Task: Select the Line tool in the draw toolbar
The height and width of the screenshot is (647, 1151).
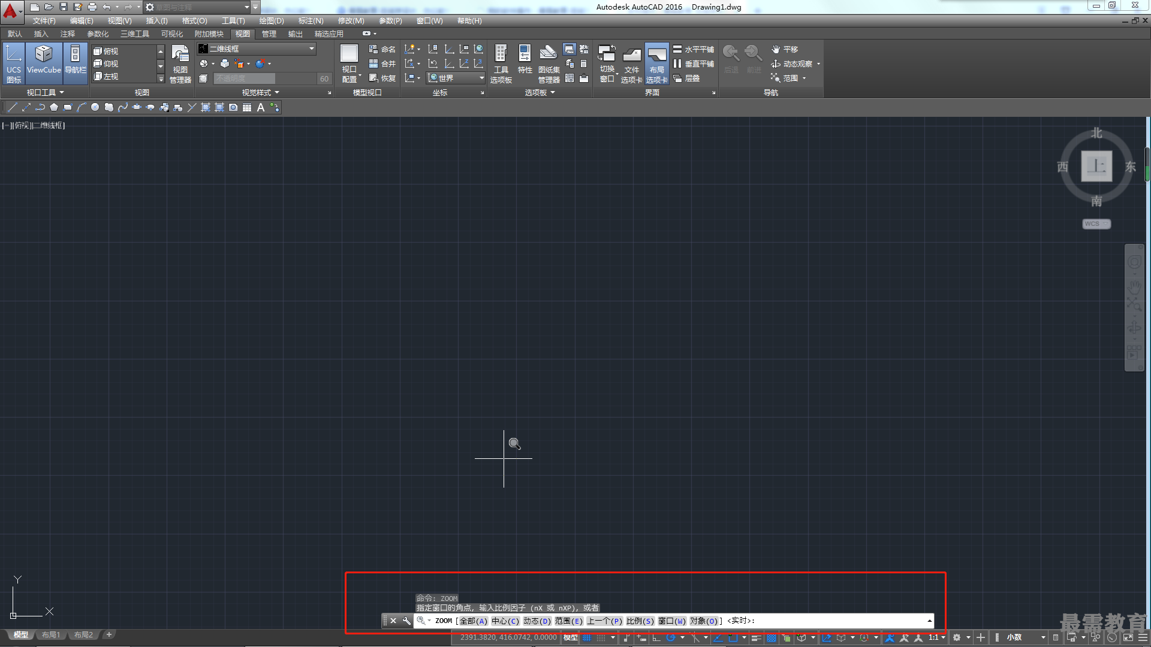Action: point(12,108)
